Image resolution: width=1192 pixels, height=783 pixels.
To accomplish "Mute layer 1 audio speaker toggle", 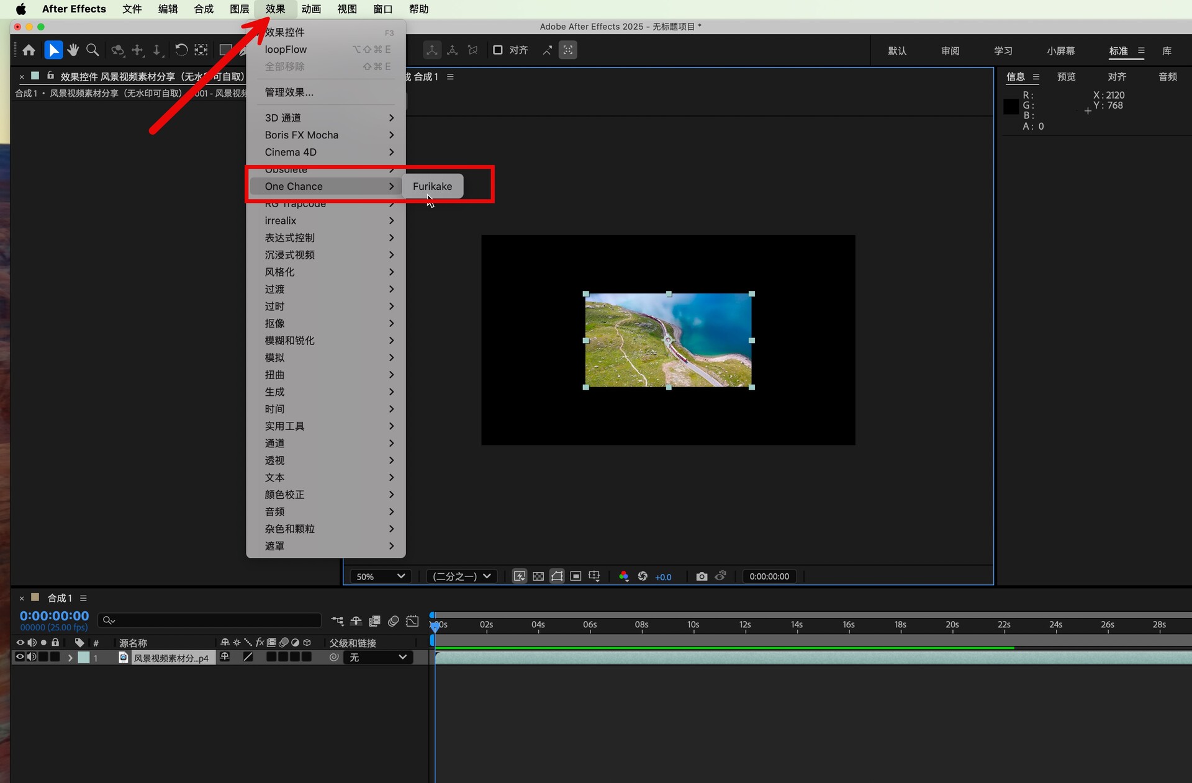I will (32, 657).
